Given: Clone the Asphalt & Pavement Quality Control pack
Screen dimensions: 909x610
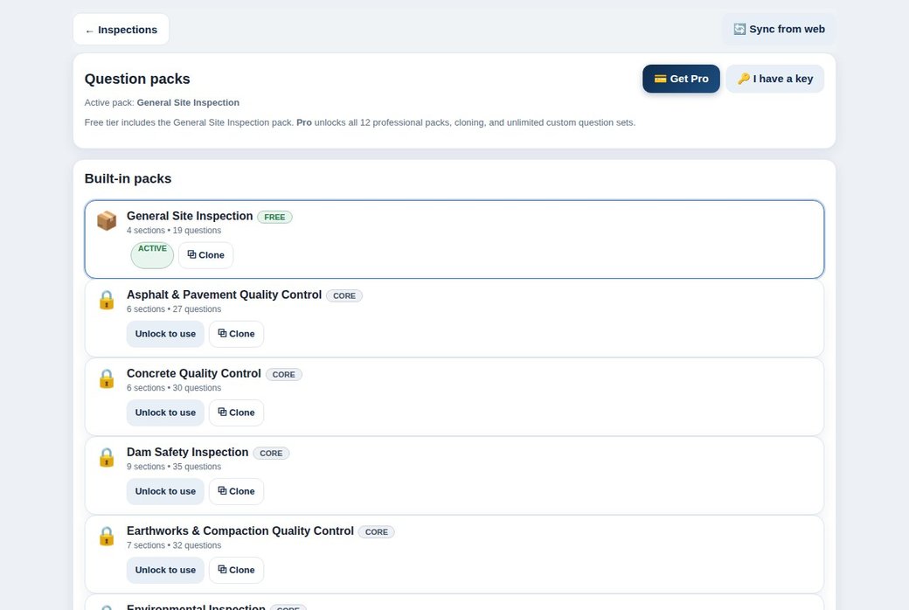Looking at the screenshot, I should click(x=237, y=334).
